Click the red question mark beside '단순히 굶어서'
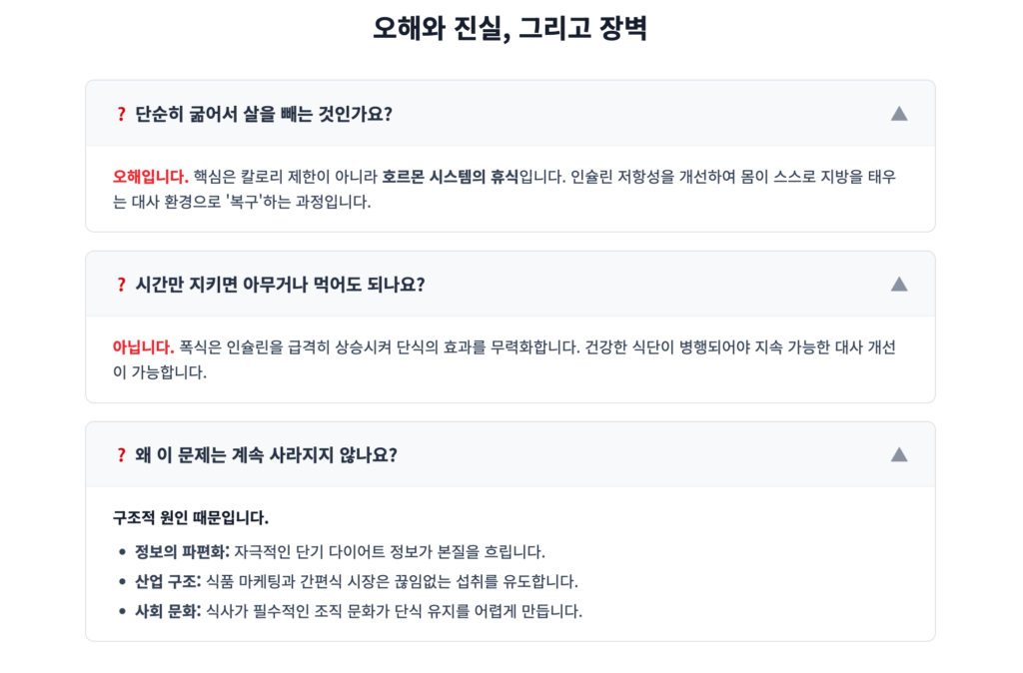Viewport: 1023px width, 673px height. coord(121,114)
